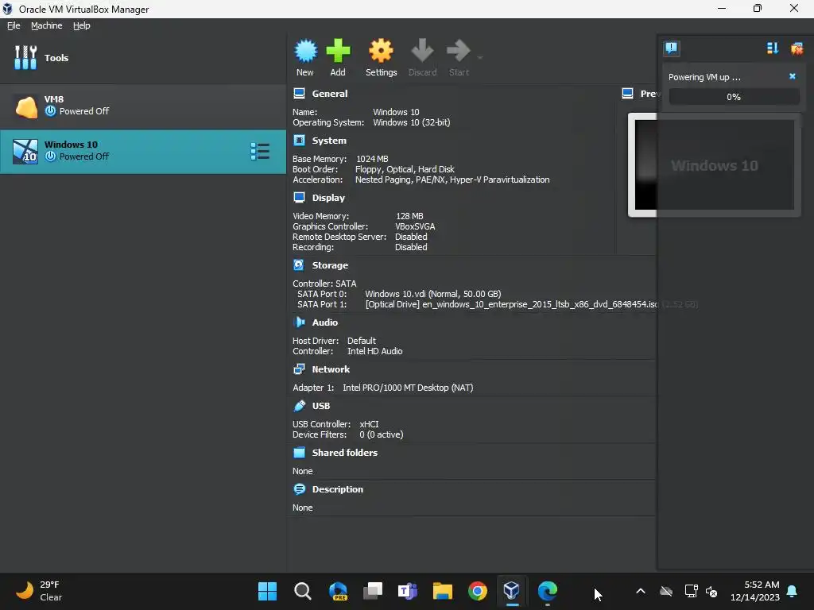Viewport: 814px width, 610px height.
Task: Click the Intel PRO/1000 MT Desktop adapter
Action: [408, 388]
